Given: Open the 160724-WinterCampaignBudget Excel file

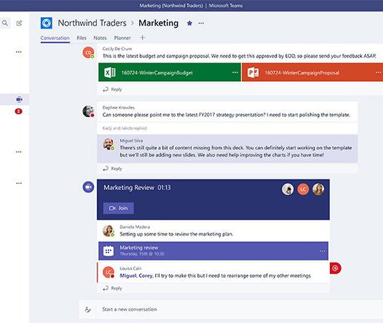Looking at the screenshot, I should click(169, 72).
